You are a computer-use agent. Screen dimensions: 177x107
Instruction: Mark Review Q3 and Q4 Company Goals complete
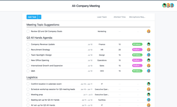coord(28,31)
